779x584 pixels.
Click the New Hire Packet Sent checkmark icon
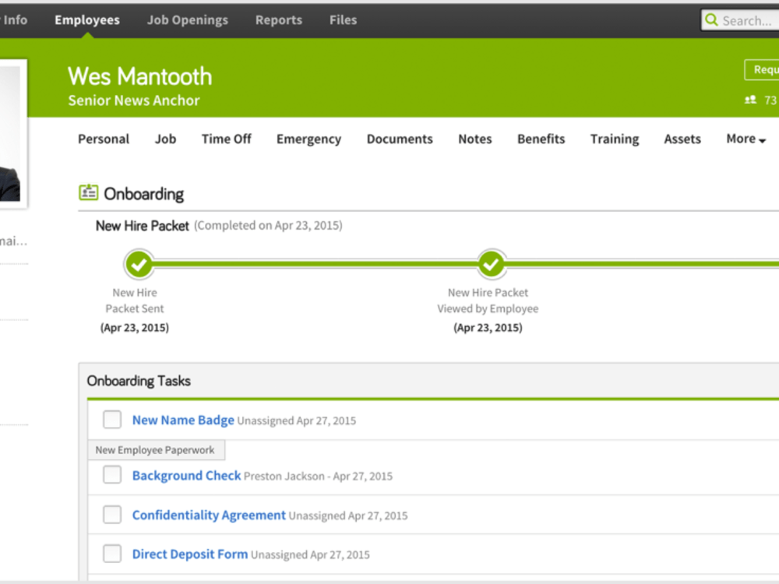point(138,265)
